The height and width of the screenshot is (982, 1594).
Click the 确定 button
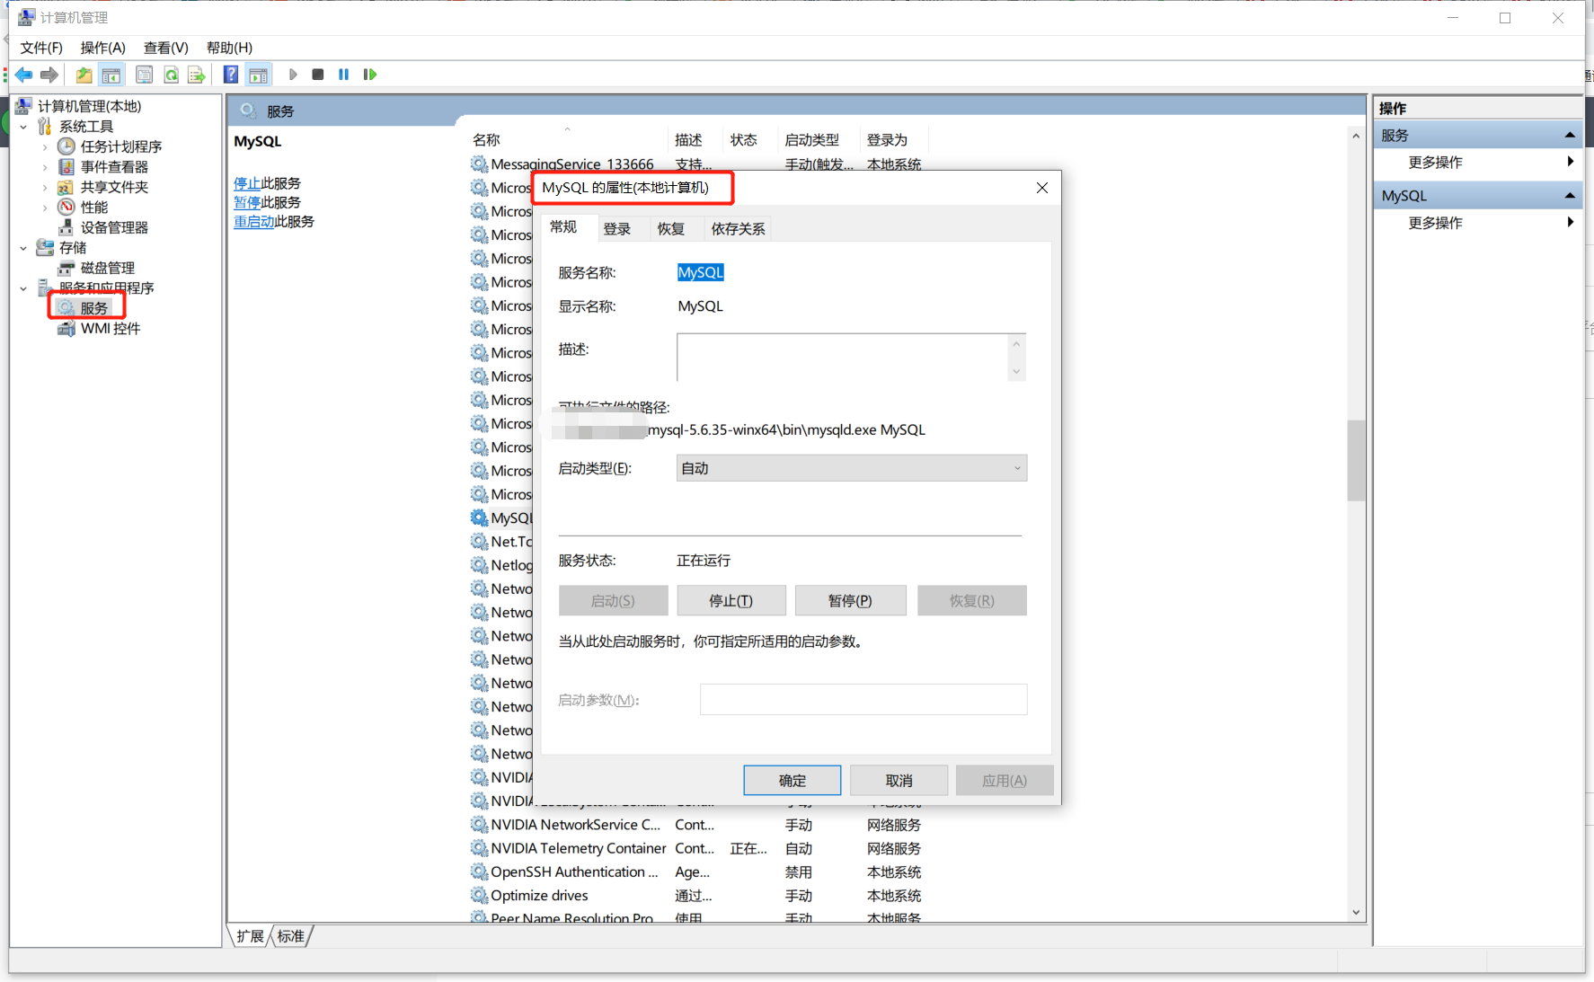click(793, 781)
